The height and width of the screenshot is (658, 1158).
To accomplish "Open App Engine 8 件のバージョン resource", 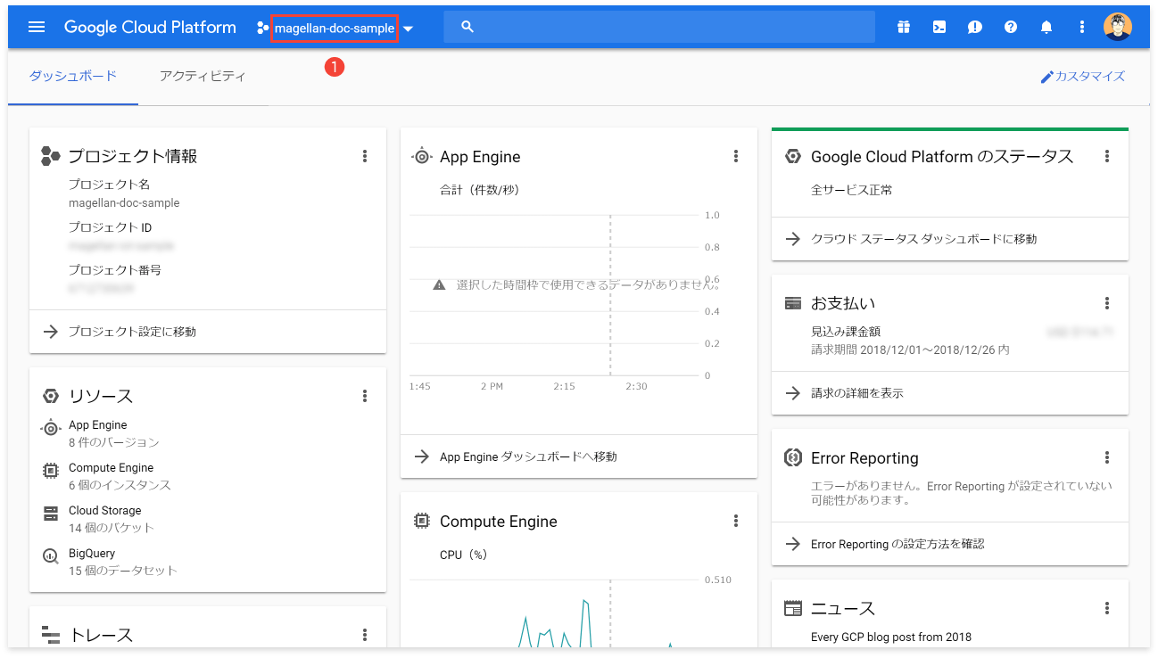I will pos(208,433).
